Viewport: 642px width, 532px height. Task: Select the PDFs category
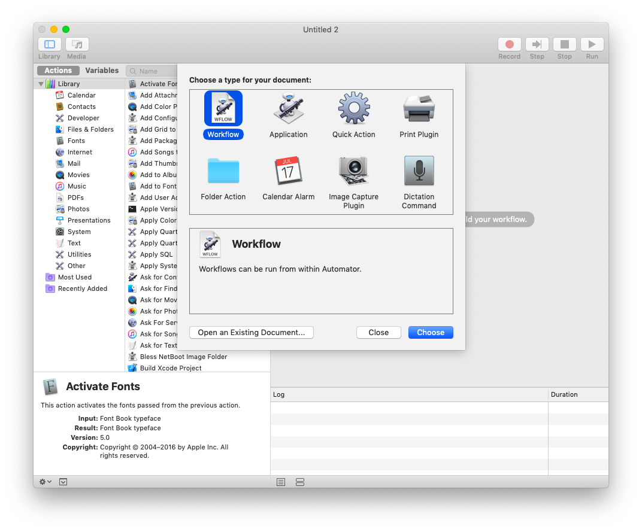(x=75, y=197)
